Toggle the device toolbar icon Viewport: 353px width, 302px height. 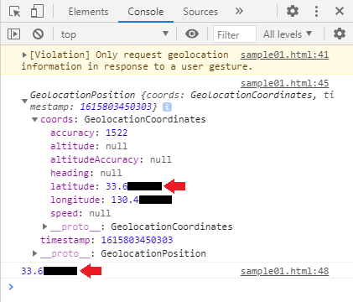pos(37,12)
